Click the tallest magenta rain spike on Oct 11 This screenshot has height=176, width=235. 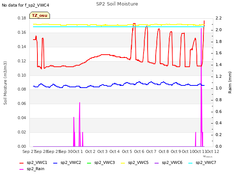(201, 87)
